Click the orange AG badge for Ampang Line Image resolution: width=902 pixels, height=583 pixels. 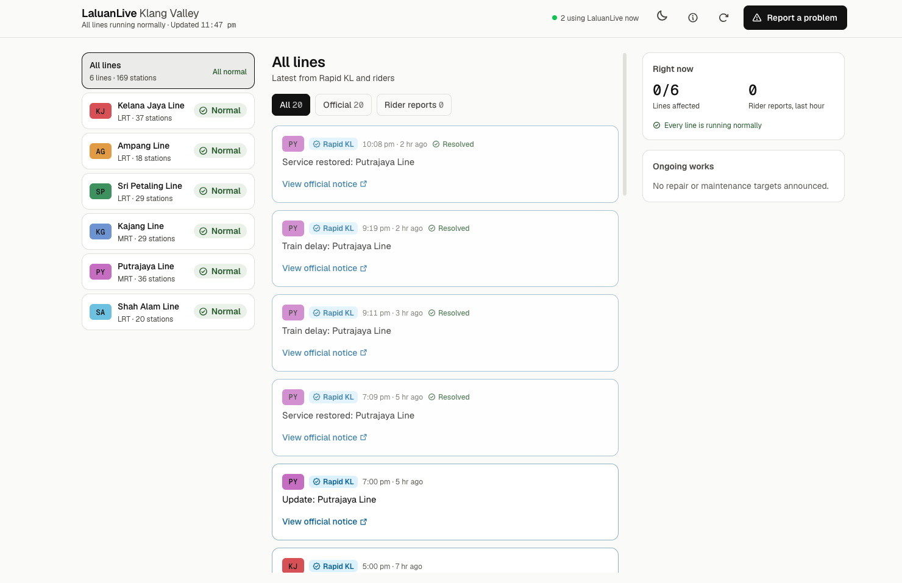[x=101, y=151]
